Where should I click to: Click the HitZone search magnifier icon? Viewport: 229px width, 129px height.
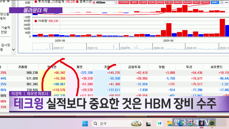(x=116, y=2)
